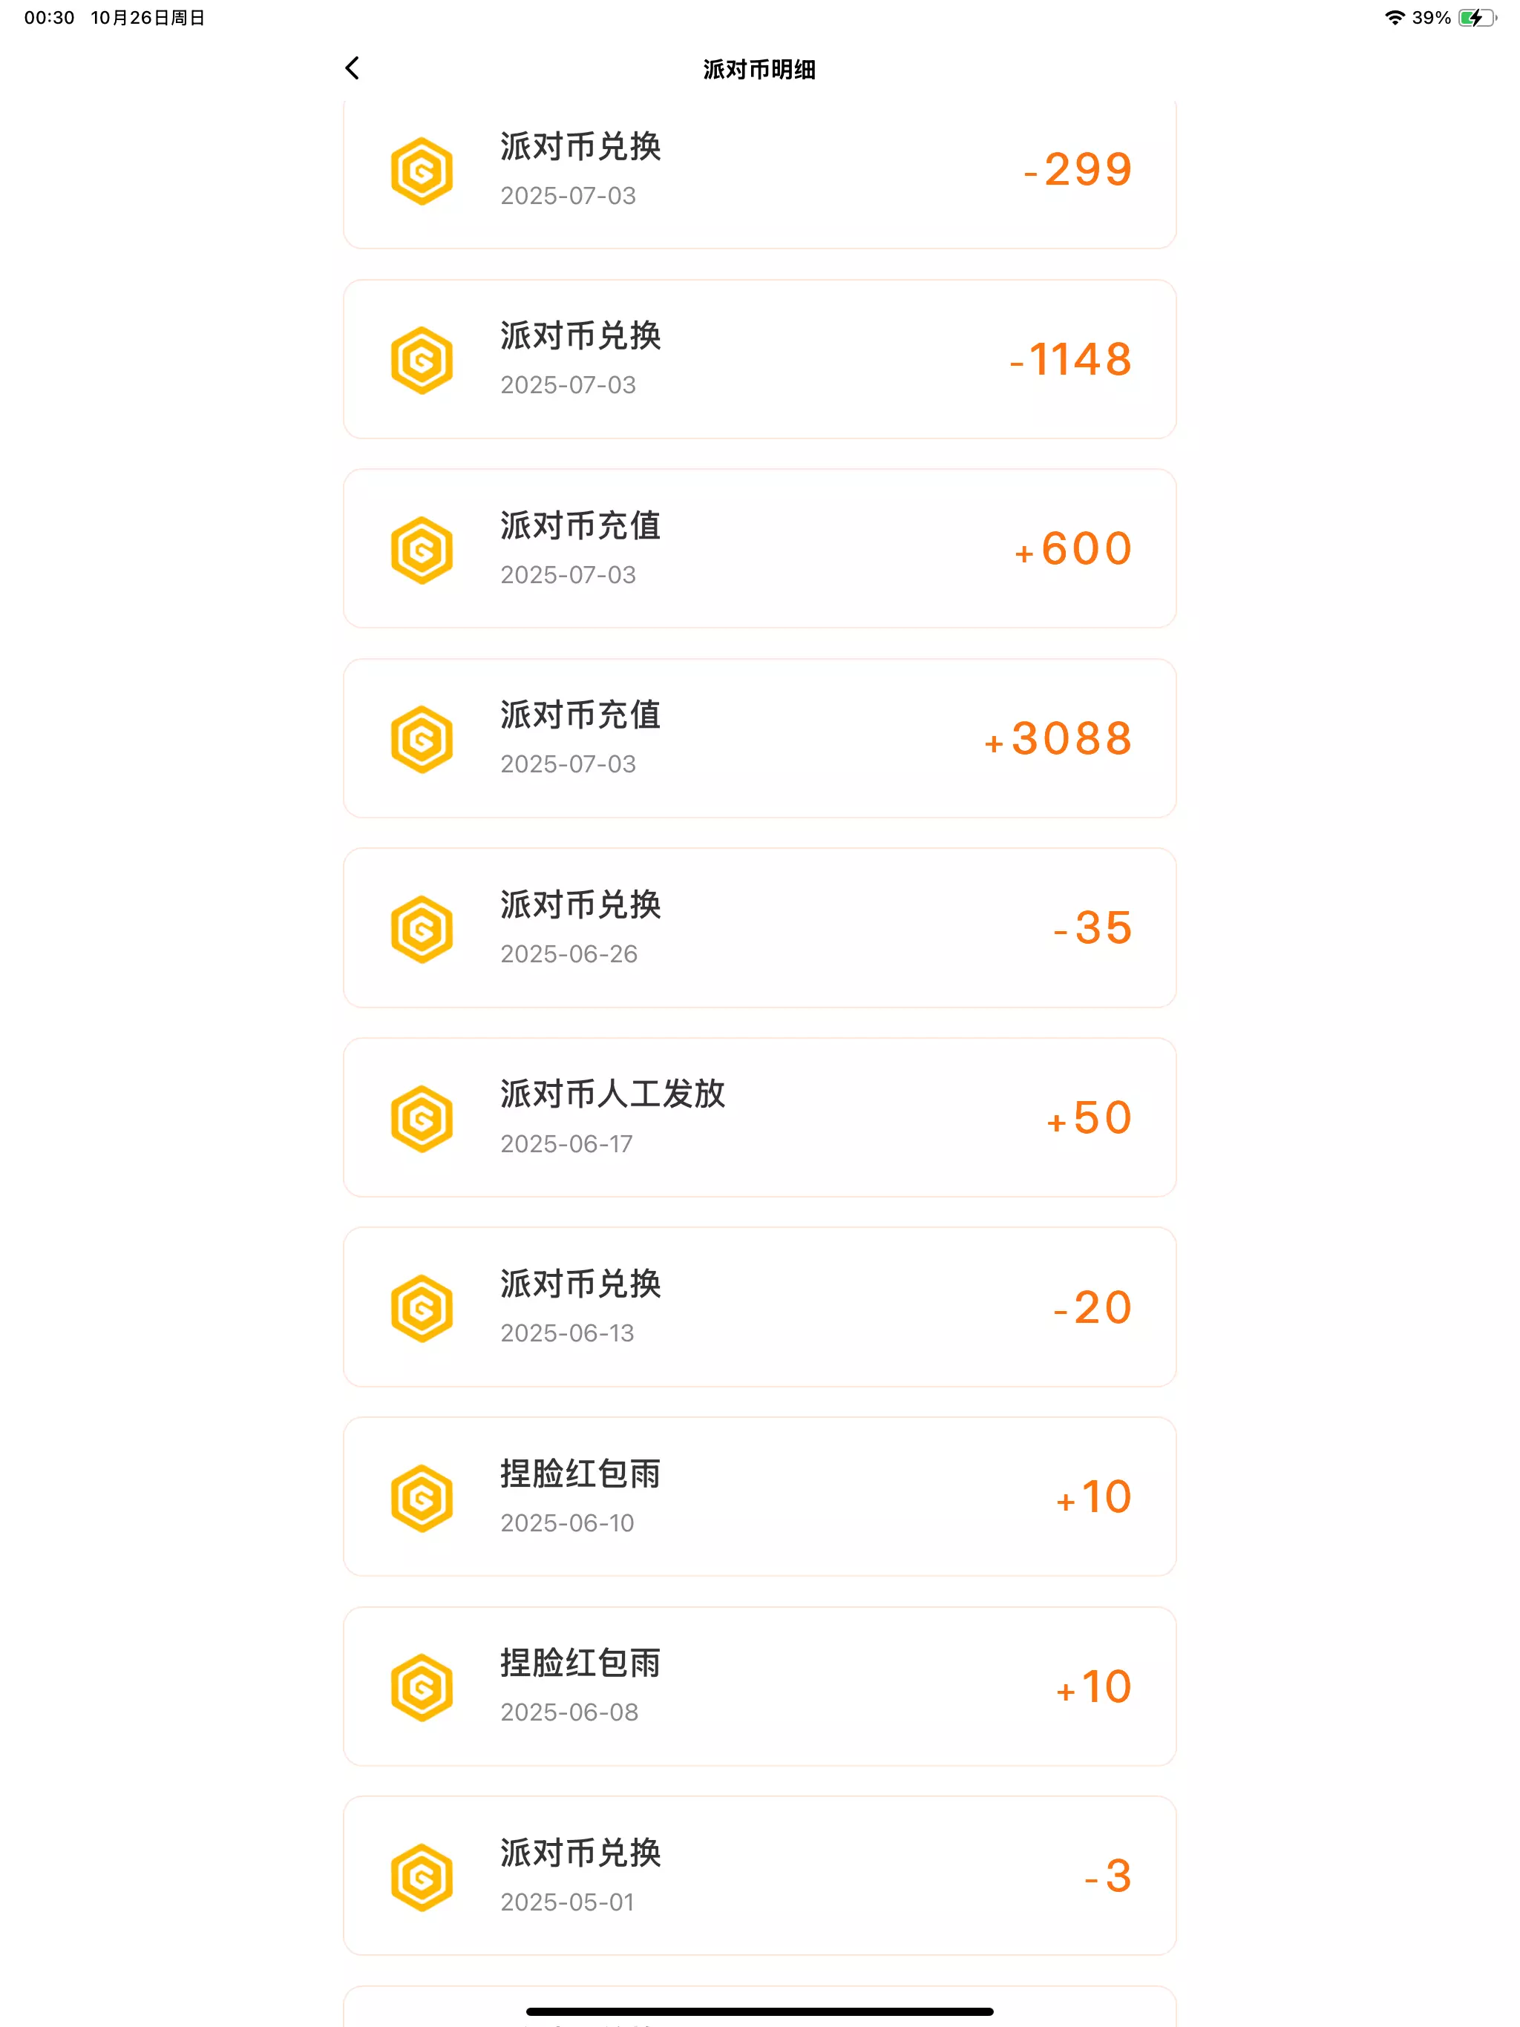Tap the 派对币明细 page title
This screenshot has width=1520, height=2027.
[759, 70]
